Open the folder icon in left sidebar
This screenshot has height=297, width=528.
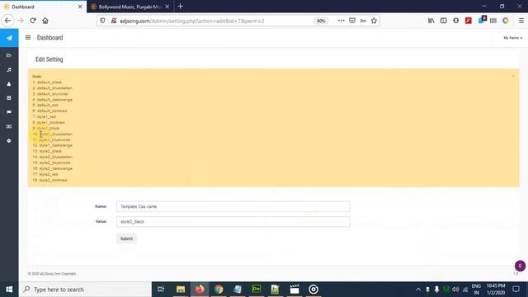click(x=9, y=55)
